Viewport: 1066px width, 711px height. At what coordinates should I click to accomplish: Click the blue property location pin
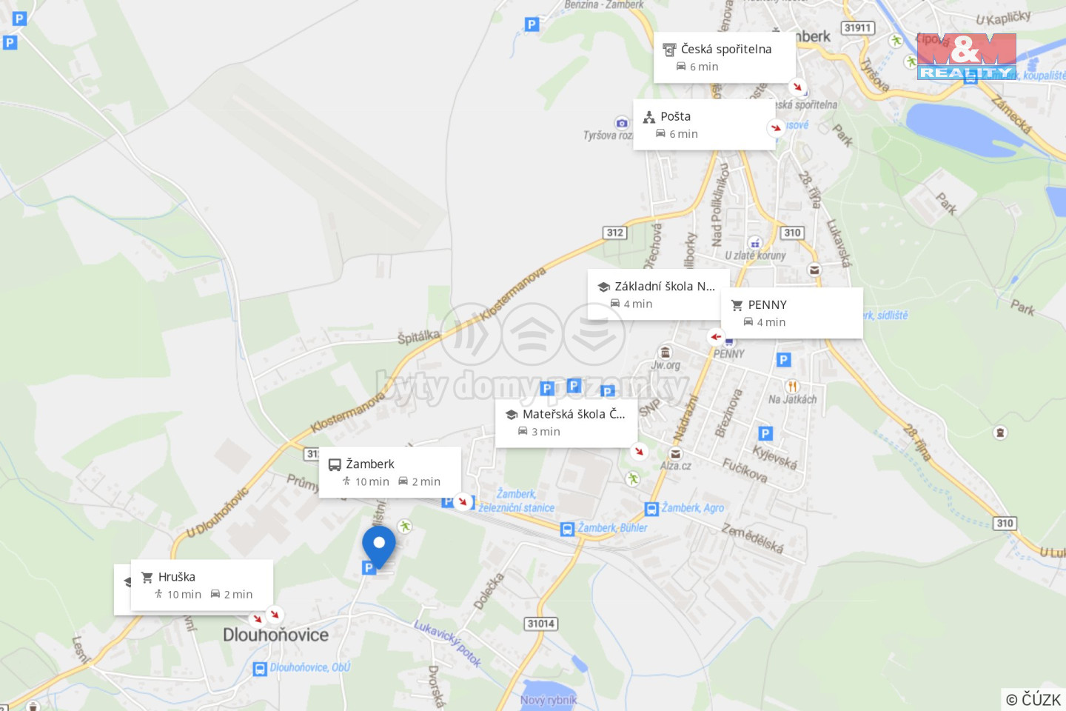pos(379,547)
